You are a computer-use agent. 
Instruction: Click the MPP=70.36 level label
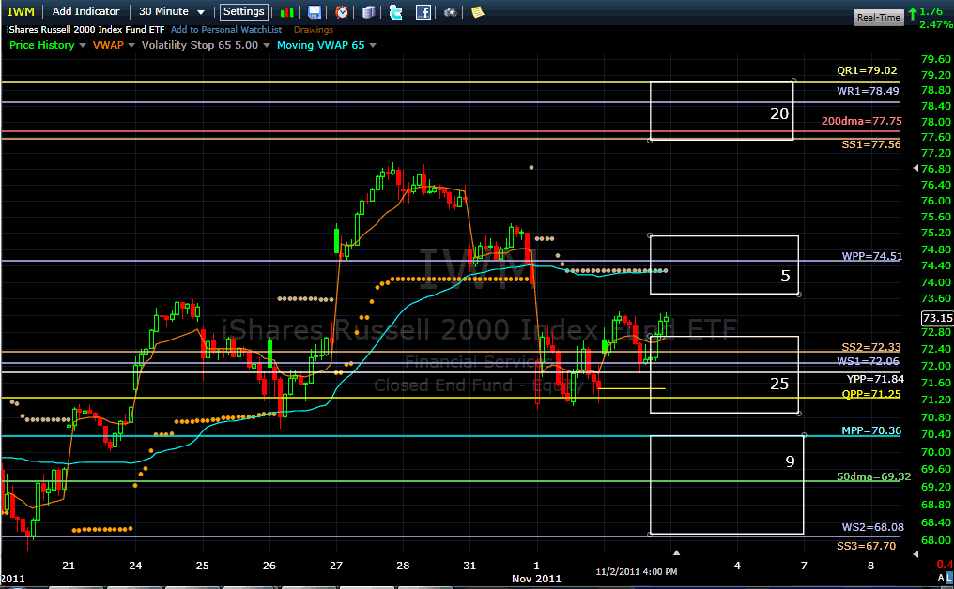coord(871,430)
